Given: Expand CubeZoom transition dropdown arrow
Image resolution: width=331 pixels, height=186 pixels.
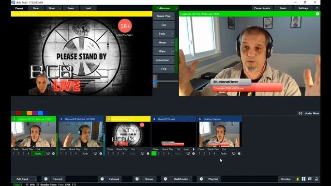Looking at the screenshot, I should tap(173, 60).
